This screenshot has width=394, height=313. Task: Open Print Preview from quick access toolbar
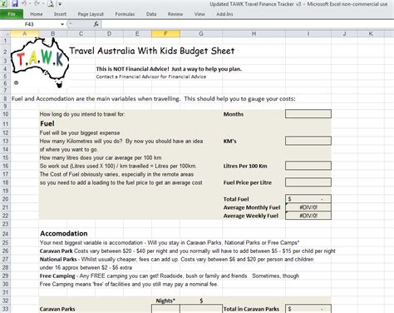[x=50, y=3]
